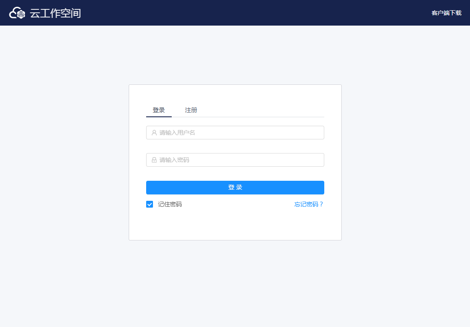Click the cloud workspace logo icon
Viewport: 470px width, 327px height.
(x=17, y=13)
